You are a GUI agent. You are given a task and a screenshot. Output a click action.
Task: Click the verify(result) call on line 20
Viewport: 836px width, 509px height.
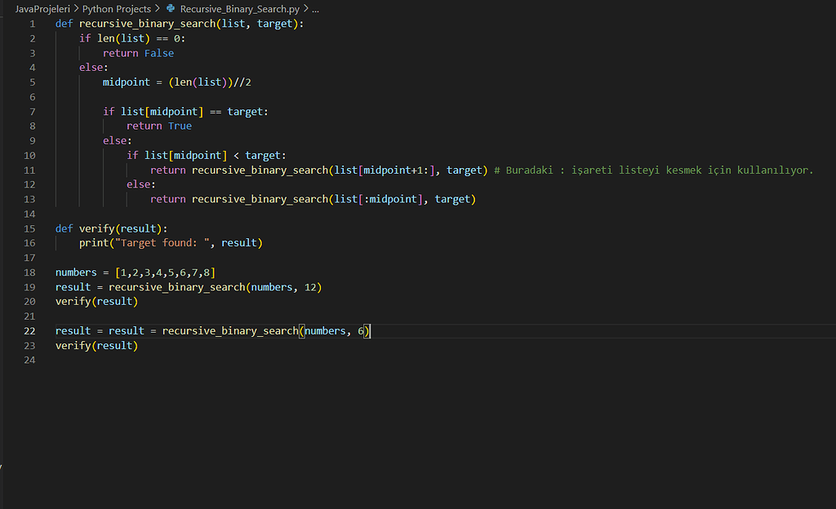(96, 301)
